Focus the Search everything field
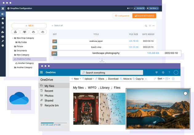The height and width of the screenshot is (135, 194). [112, 73]
